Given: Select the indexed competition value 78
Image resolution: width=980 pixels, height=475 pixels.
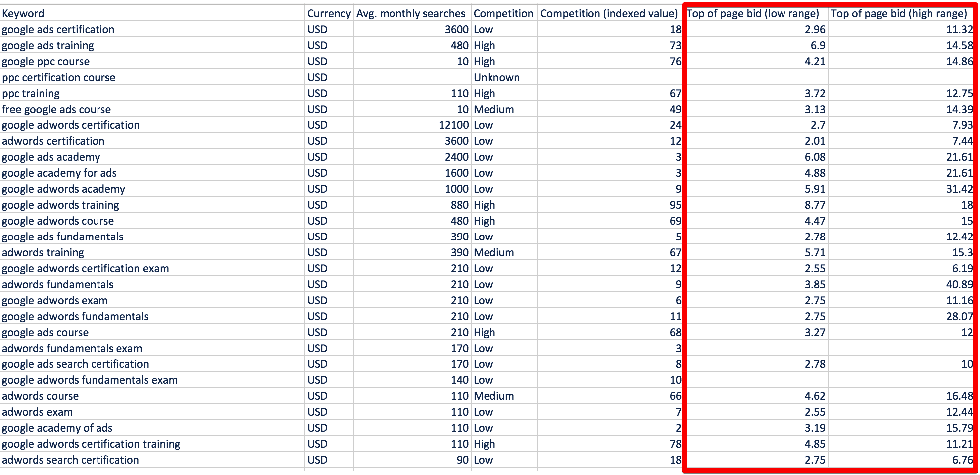Looking at the screenshot, I should tap(610, 444).
